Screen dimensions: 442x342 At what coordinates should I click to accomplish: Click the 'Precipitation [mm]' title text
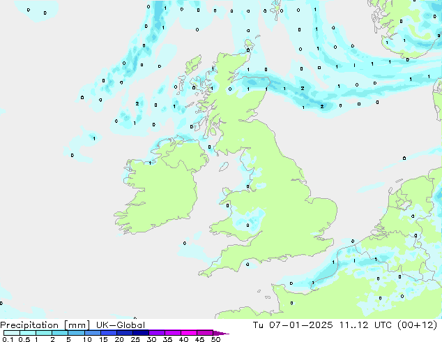pos(45,325)
